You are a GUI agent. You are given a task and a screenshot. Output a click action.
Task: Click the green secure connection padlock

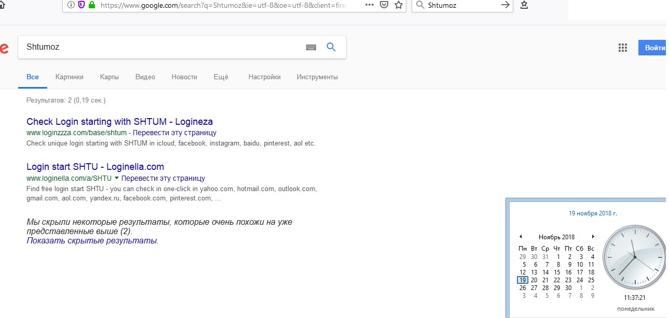click(92, 5)
